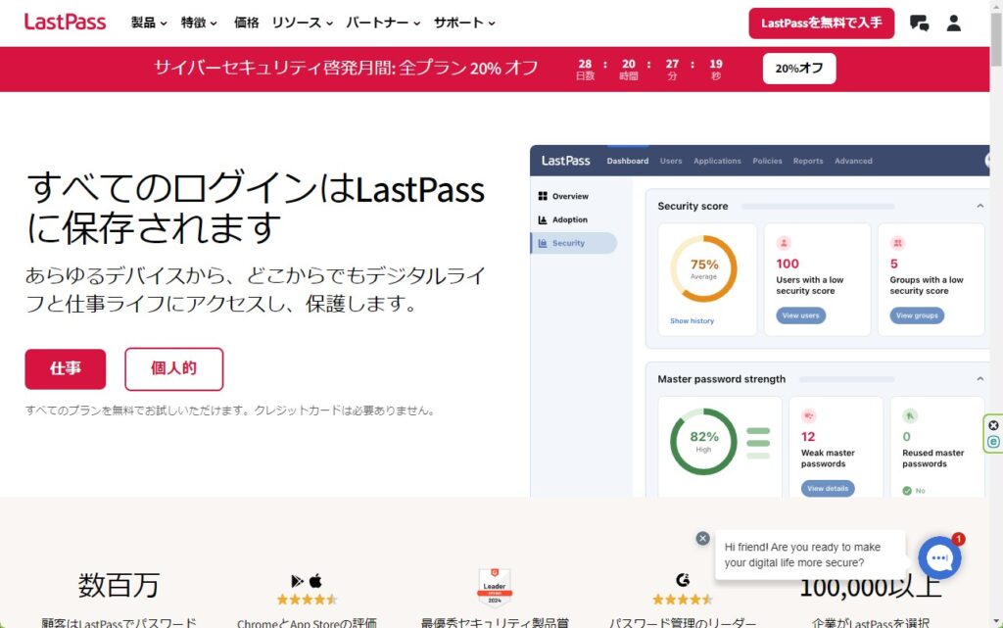Close the side widget with X icon
Image resolution: width=1003 pixels, height=628 pixels.
click(x=993, y=425)
